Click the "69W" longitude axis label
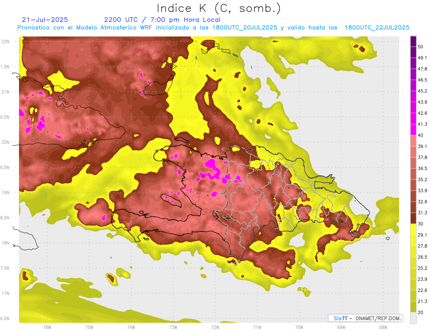The height and width of the screenshot is (332, 430). [x=341, y=327]
